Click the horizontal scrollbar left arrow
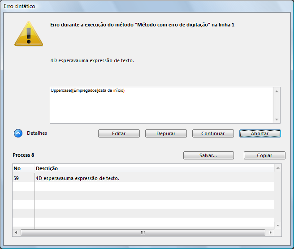 pos(16,232)
